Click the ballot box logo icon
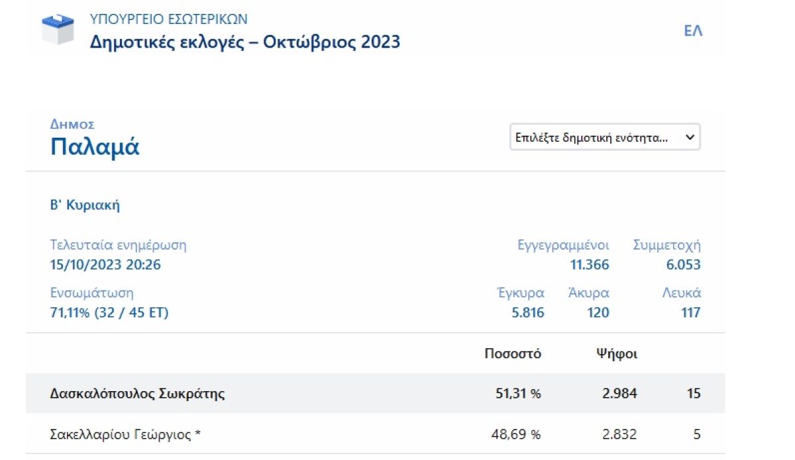This screenshot has width=795, height=460. 58,30
